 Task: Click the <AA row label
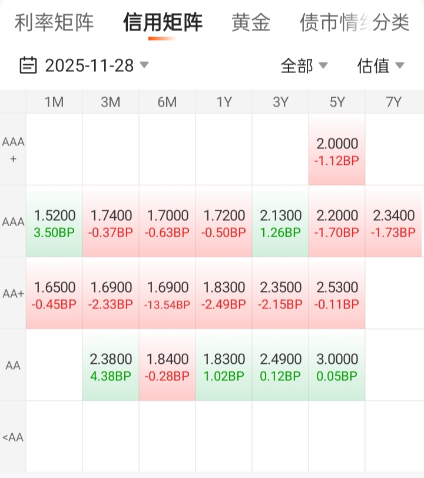coord(13,437)
